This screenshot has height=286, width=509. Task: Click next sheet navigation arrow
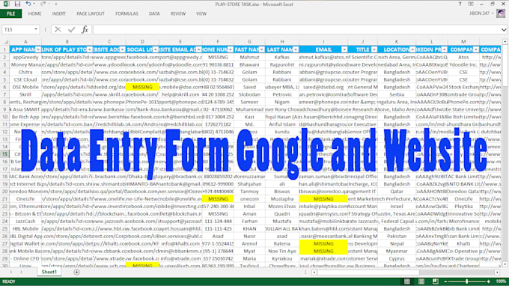[x=21, y=272]
